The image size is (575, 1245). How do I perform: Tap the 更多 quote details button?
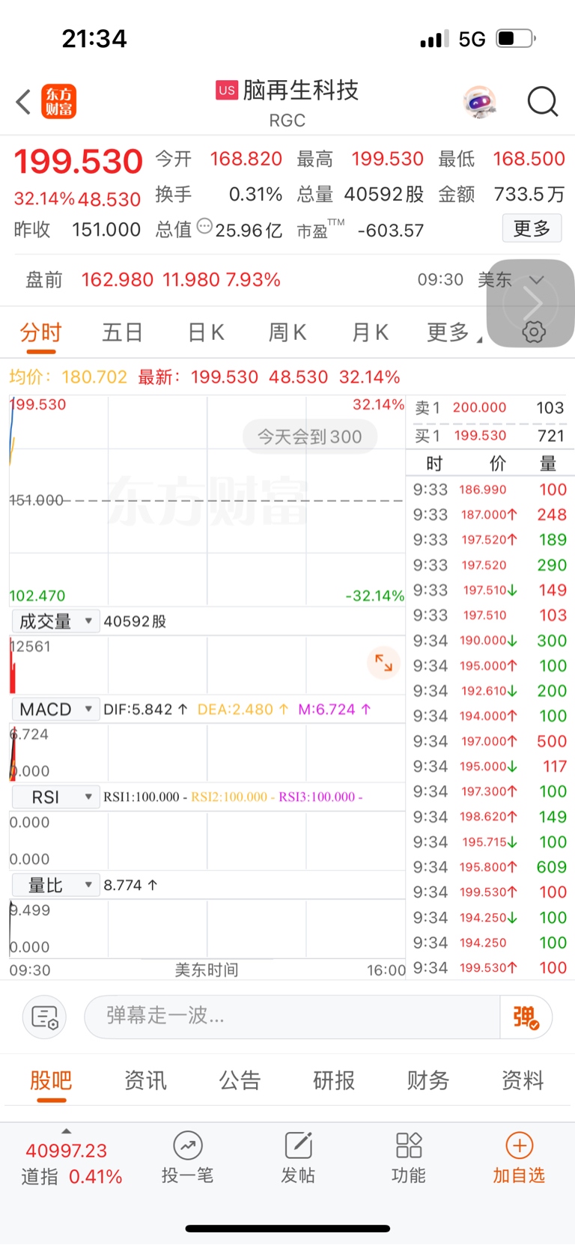(532, 228)
